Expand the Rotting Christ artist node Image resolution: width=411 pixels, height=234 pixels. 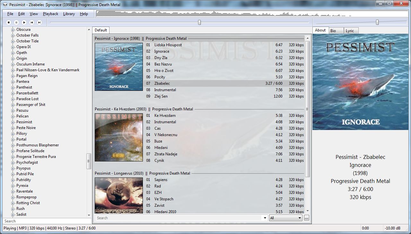(x=13, y=203)
